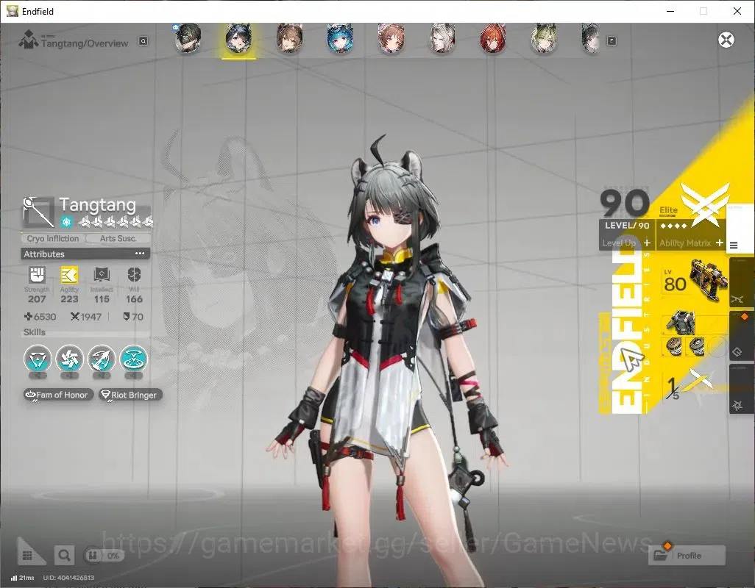Click the Endfield window title icon
755x588 pixels.
point(12,11)
